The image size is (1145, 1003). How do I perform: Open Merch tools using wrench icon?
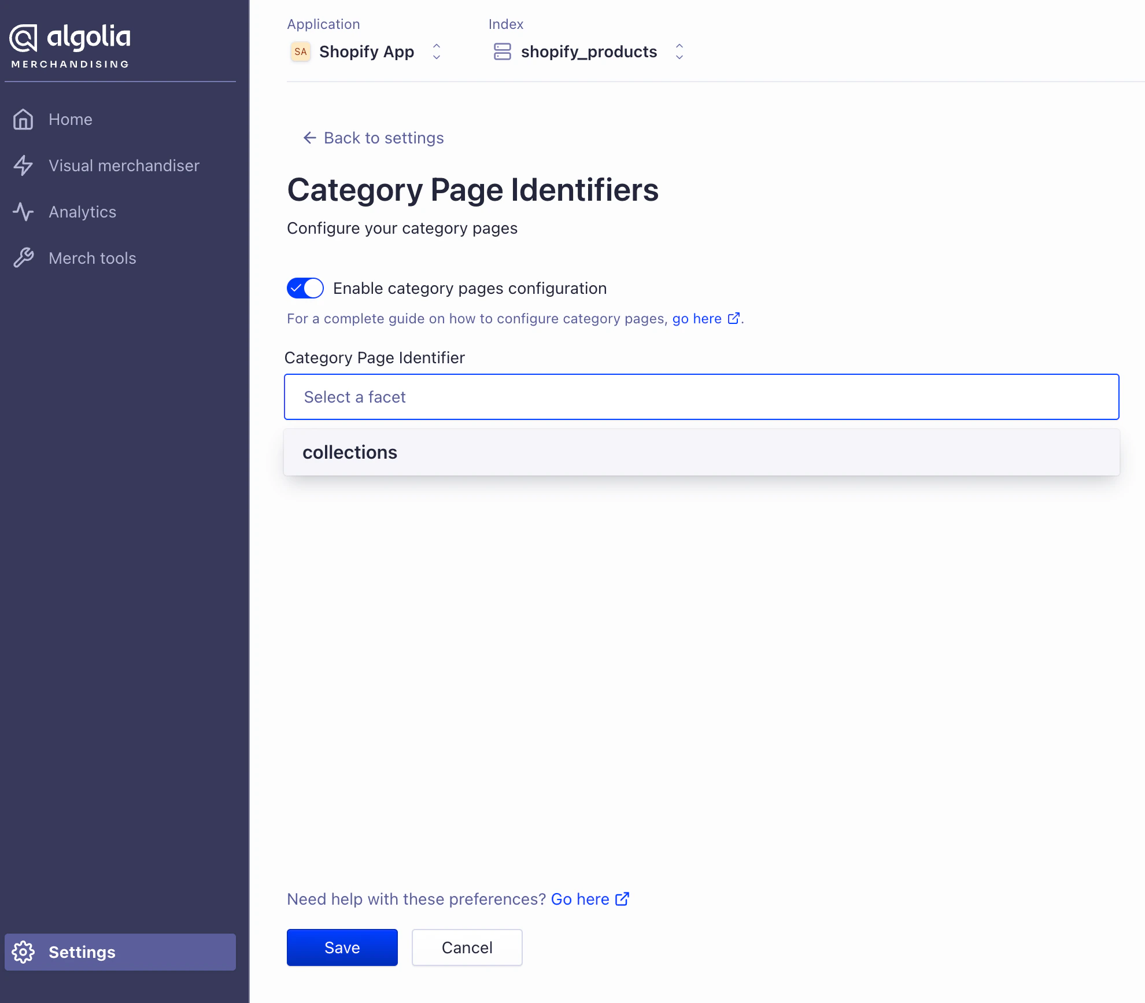[x=23, y=258]
